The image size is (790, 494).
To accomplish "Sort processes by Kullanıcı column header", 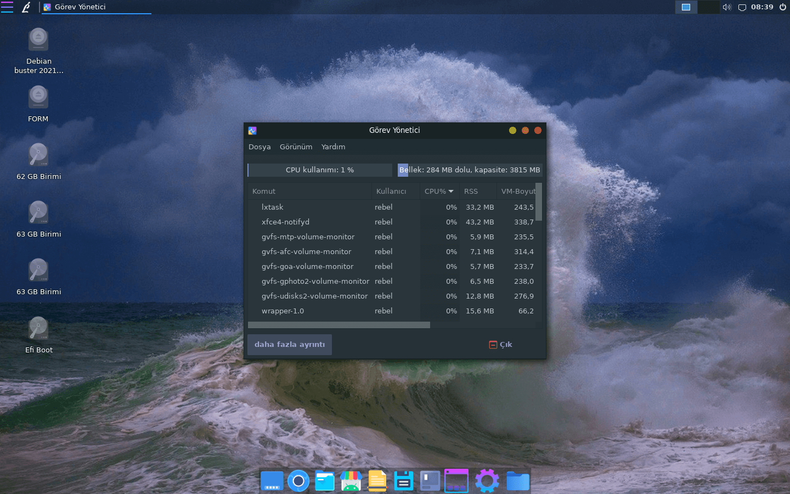I will (x=396, y=192).
